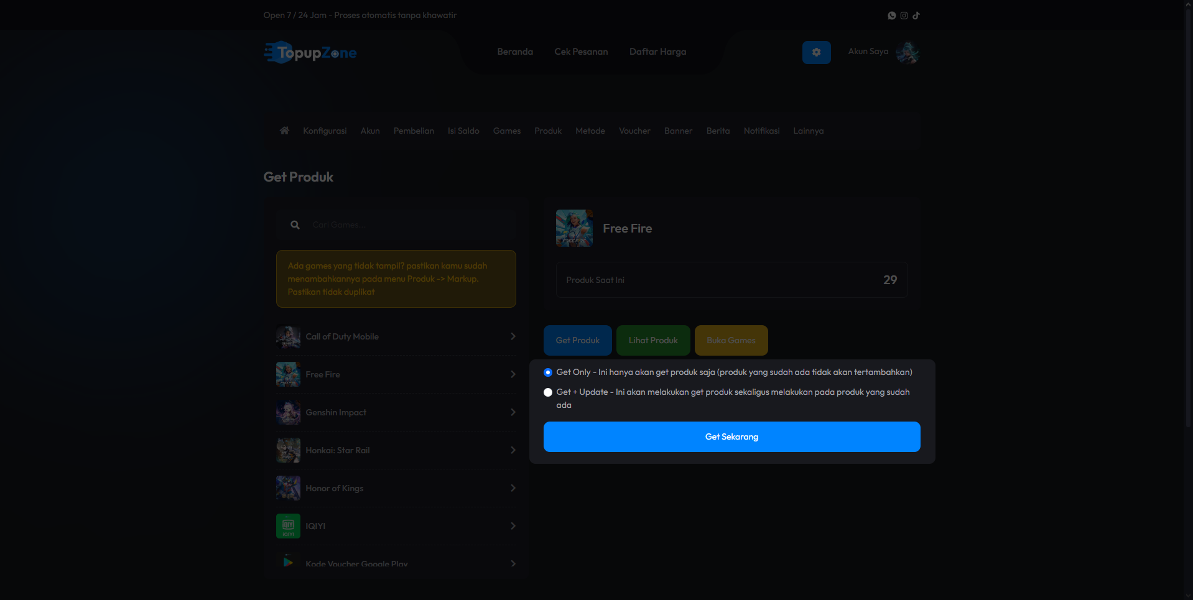The image size is (1193, 600).
Task: Expand Kode Voucher Google Play chevron
Action: coord(513,564)
